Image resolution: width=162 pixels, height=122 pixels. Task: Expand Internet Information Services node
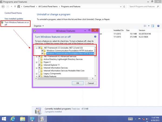pyautogui.click(x=36, y=68)
